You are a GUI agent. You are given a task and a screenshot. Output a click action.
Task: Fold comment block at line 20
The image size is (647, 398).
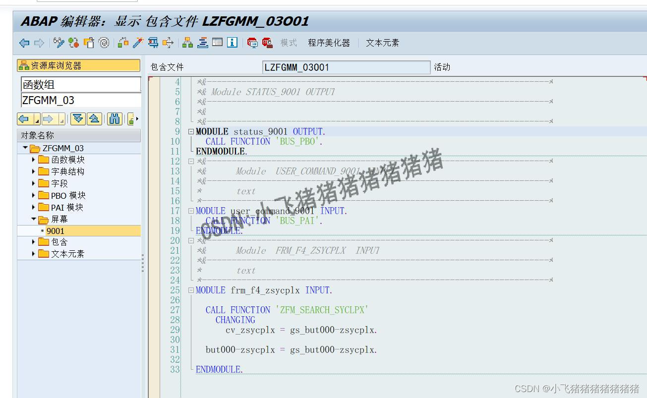pyautogui.click(x=191, y=241)
